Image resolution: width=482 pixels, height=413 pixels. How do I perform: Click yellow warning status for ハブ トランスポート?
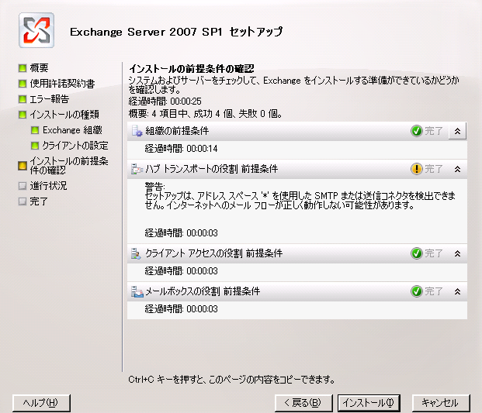click(x=417, y=169)
